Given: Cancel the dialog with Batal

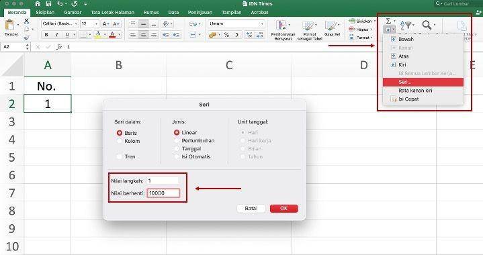Looking at the screenshot, I should [x=251, y=208].
